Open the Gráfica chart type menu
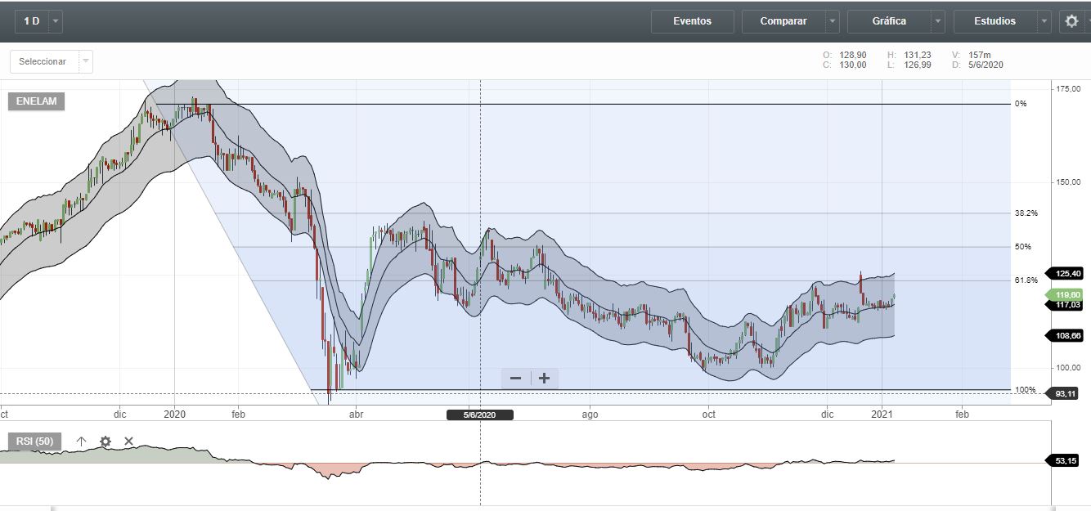 888,21
